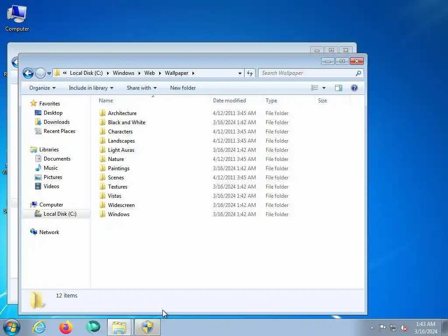Open Recent Places in navigation pane
This screenshot has width=448, height=336.
[59, 131]
